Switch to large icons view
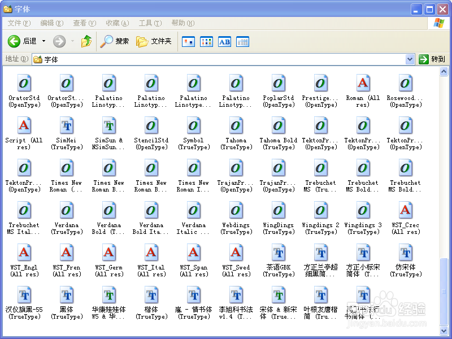The width and height of the screenshot is (452, 339). coord(189,42)
